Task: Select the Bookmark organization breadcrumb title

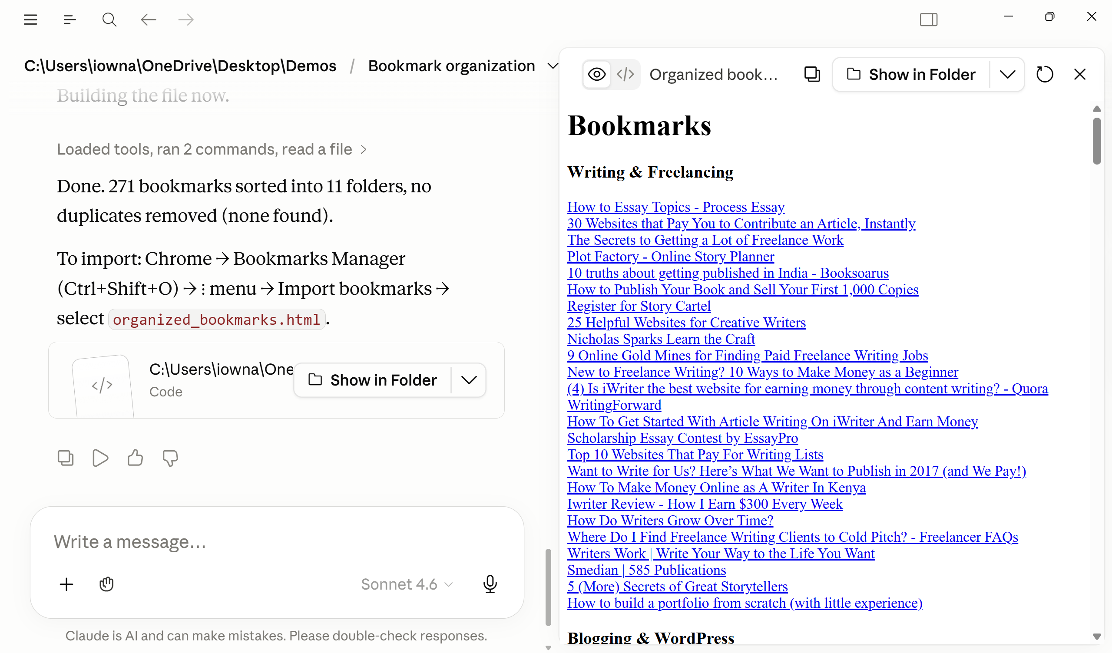Action: [451, 66]
